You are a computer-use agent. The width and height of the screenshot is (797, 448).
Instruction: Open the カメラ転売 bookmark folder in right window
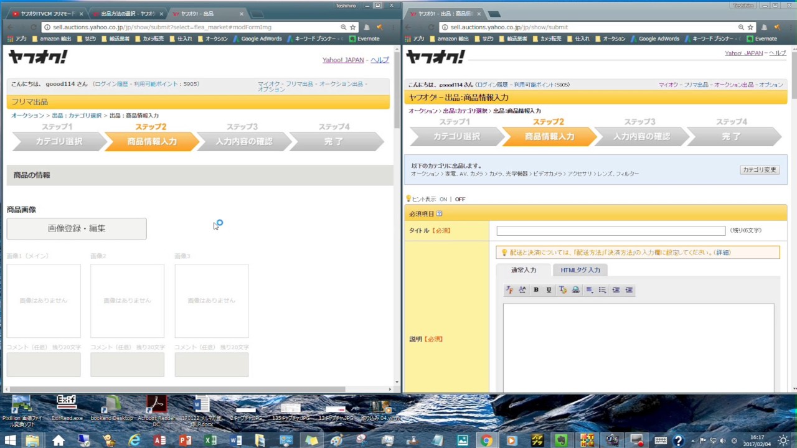click(546, 39)
